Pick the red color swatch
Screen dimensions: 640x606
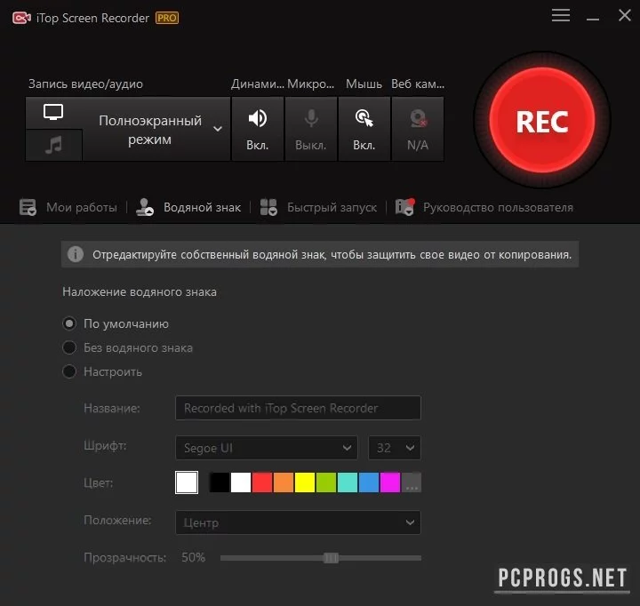(x=262, y=482)
